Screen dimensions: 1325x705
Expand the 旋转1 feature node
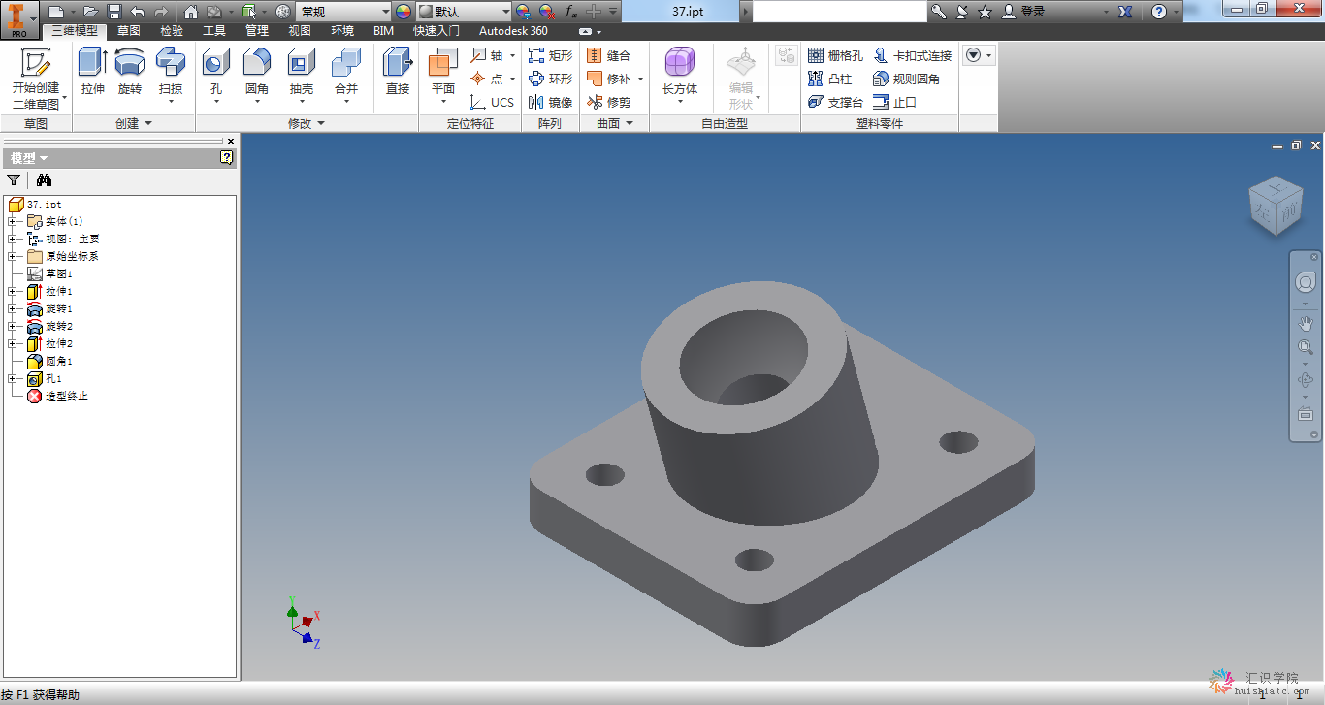[x=12, y=308]
